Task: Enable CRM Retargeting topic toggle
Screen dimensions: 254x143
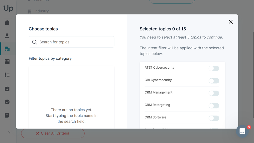Action: 214,106
